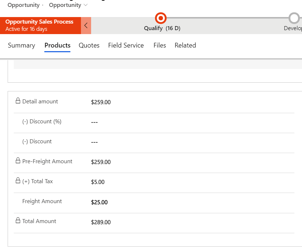
Task: Select the Develop stage circle
Action: click(294, 18)
